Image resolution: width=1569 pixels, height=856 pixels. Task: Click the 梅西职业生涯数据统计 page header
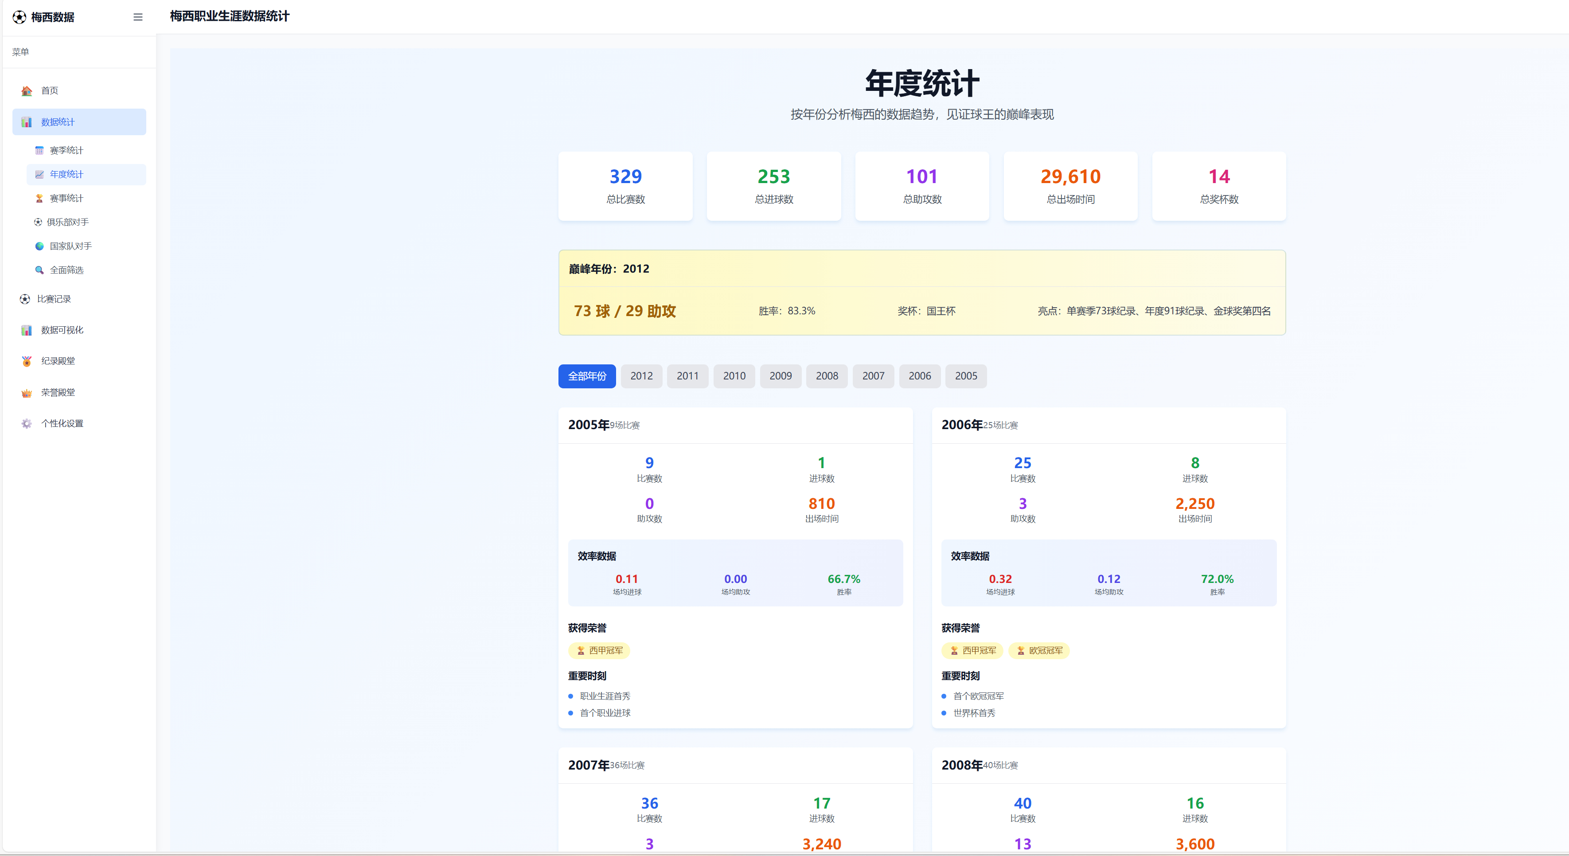[x=230, y=16]
